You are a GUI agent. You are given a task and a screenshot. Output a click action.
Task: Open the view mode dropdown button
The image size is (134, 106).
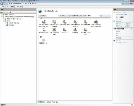(x=101, y=16)
